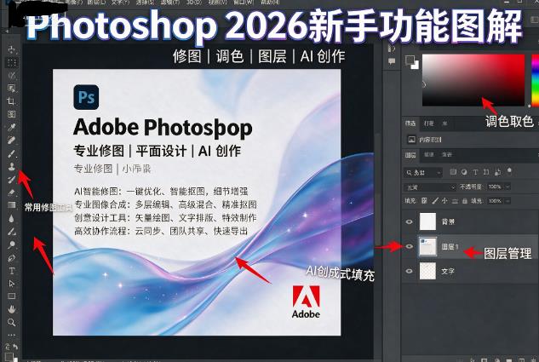Click the pixel layer filter icon
The height and width of the screenshot is (362, 539).
coord(453,172)
